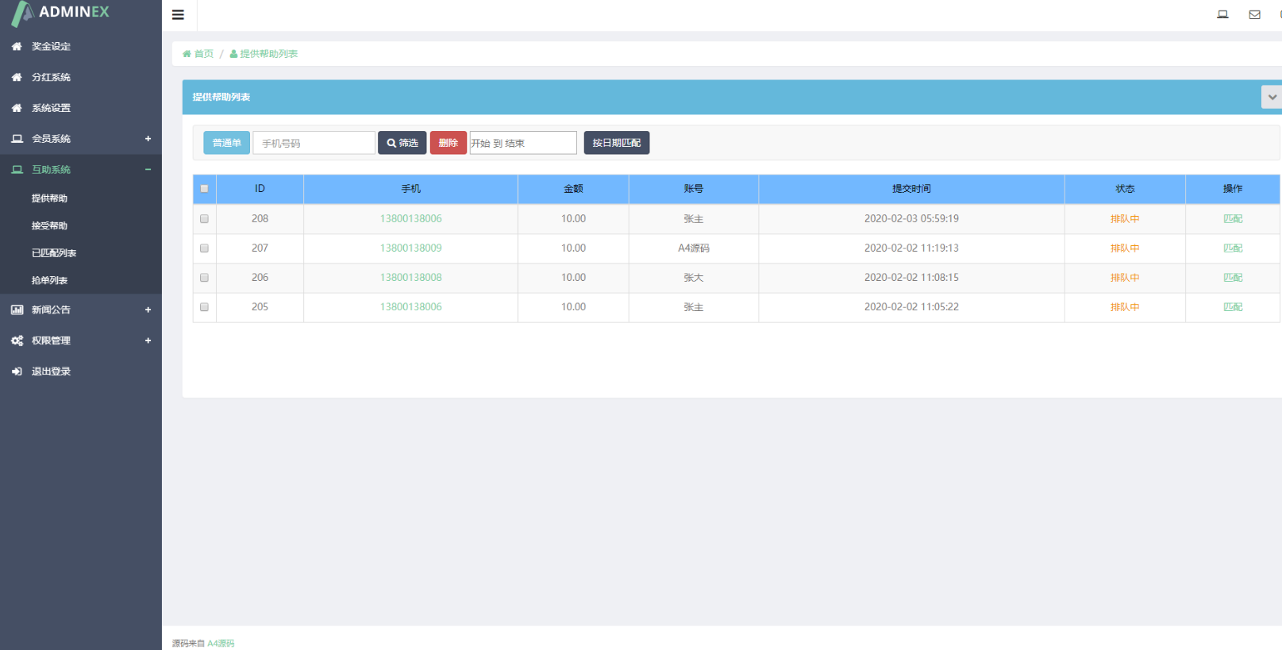Click the 权限管理 gears icon
Viewport: 1282px width, 650px height.
(x=17, y=341)
